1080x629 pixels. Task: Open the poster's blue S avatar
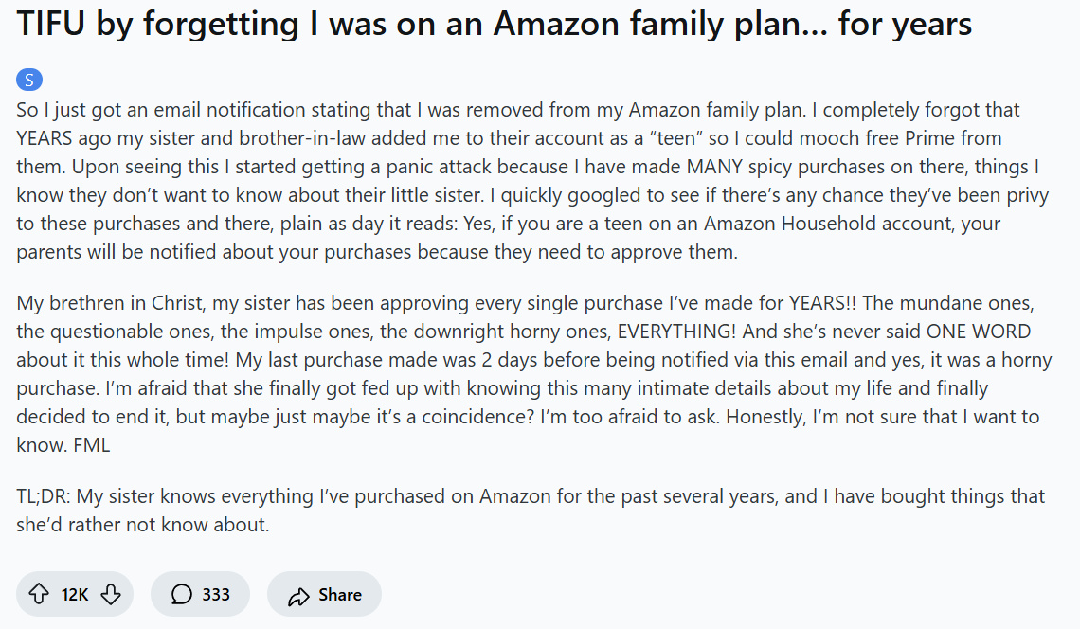pyautogui.click(x=29, y=81)
